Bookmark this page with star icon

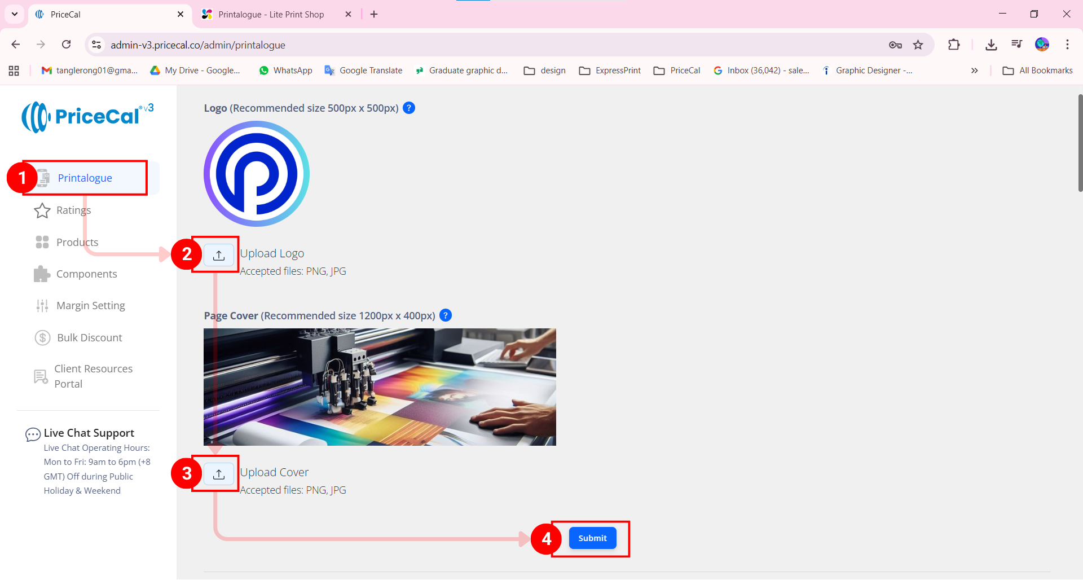[918, 45]
